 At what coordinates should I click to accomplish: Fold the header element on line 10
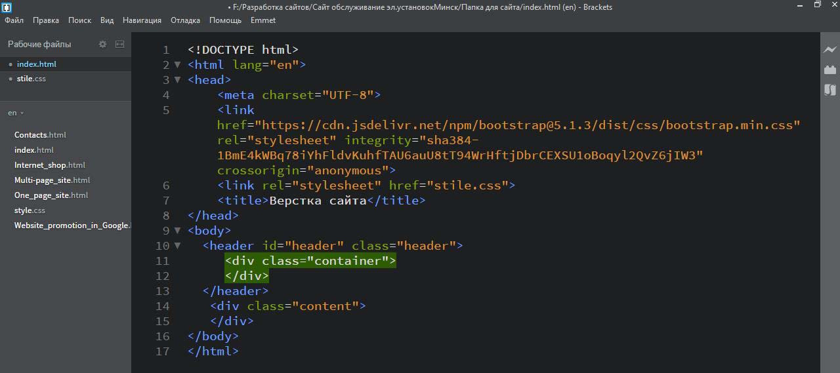(177, 246)
